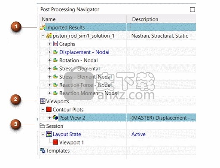Expand the Graphs node

click(x=49, y=44)
